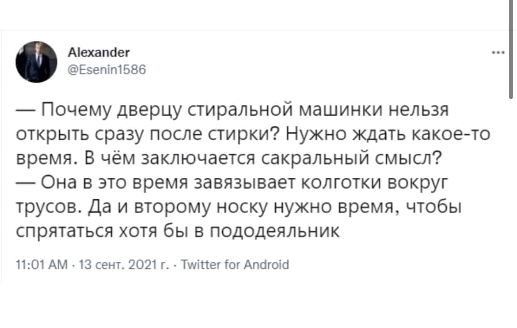
Task: Click the 11:01 AM timestamp
Action: (x=42, y=265)
